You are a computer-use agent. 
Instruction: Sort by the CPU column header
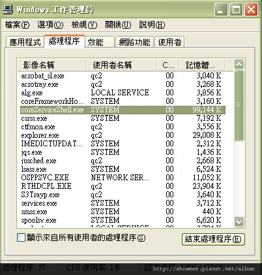click(167, 65)
